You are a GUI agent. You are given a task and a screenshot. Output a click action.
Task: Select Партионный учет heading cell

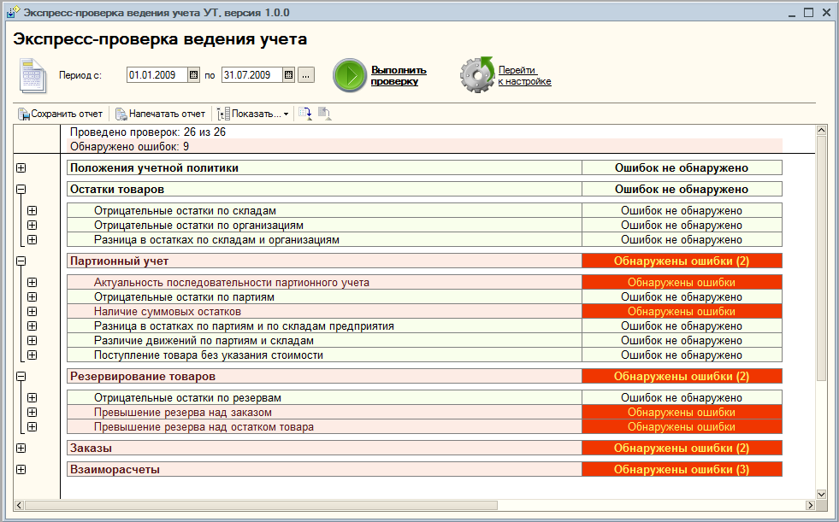pyautogui.click(x=324, y=261)
